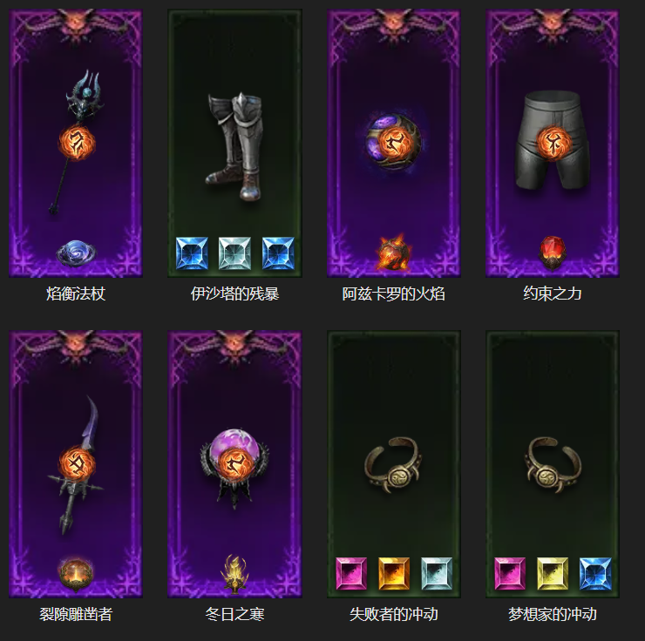Screen dimensions: 645x641
Task: Pick the orange gem socket of 失败者的冲动
Action: coord(394,574)
